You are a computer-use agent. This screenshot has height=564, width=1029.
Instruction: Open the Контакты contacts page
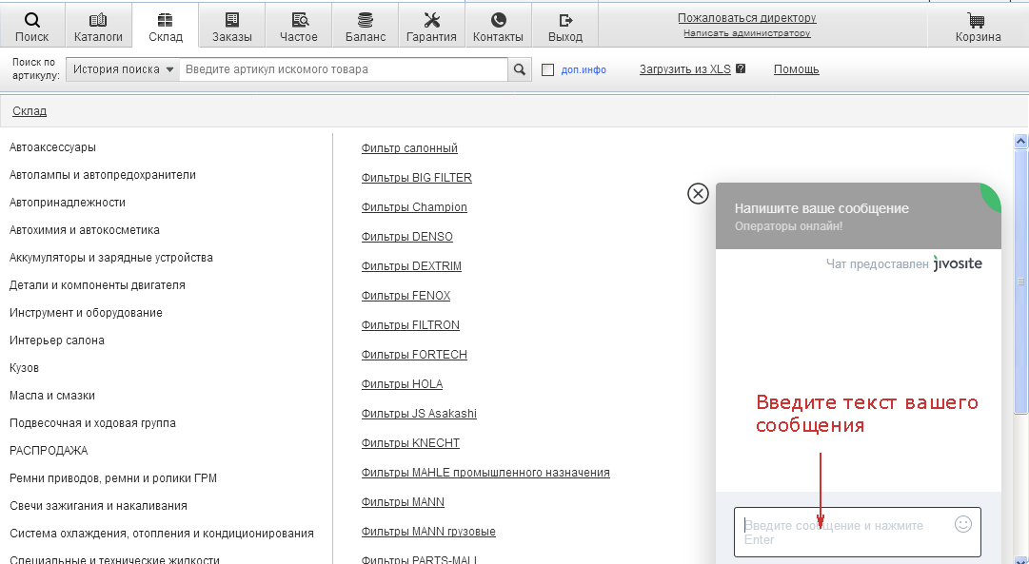(x=498, y=27)
